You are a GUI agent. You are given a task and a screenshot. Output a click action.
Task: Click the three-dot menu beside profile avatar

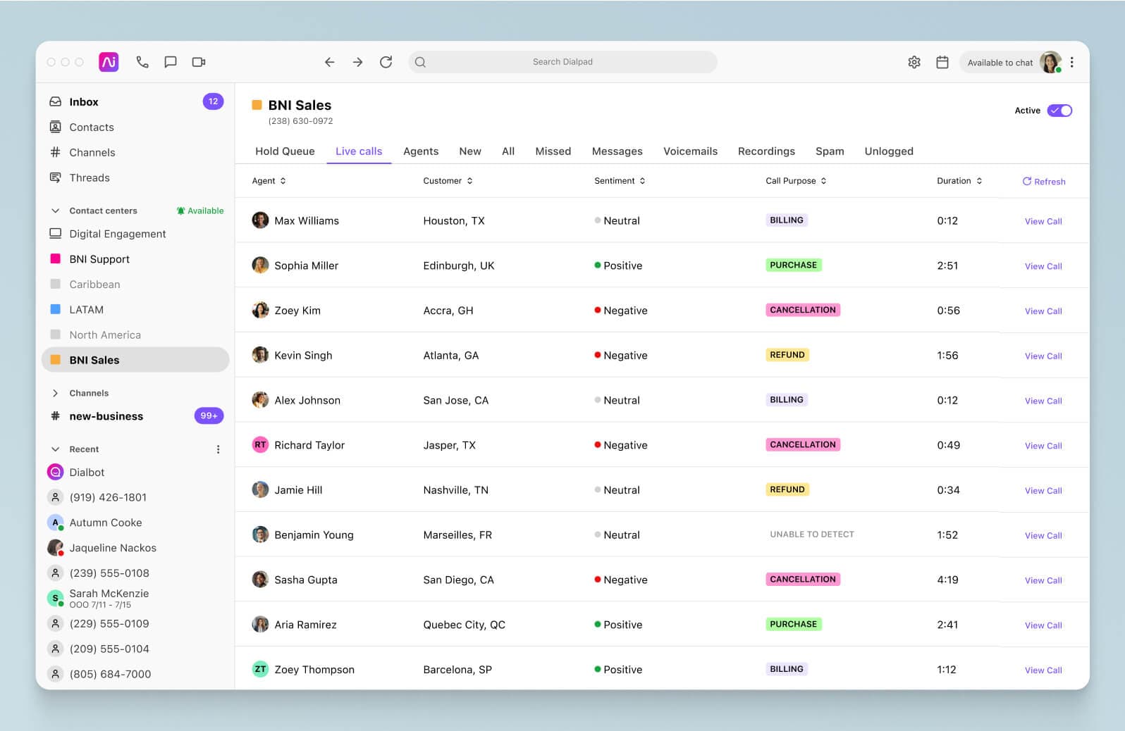click(1071, 62)
